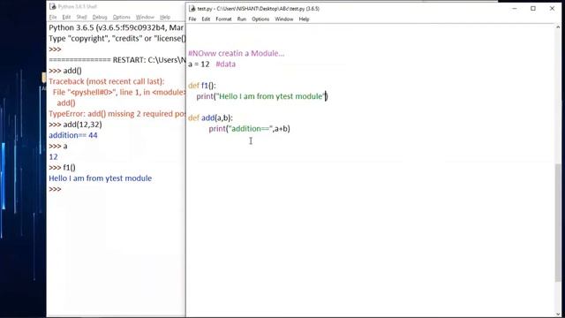The image size is (565, 318).
Task: Click the '12' output in shell
Action: [53, 157]
